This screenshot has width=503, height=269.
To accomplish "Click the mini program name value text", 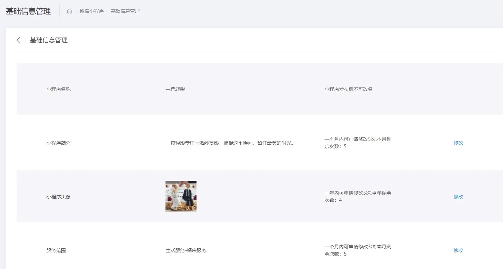I will tap(175, 89).
